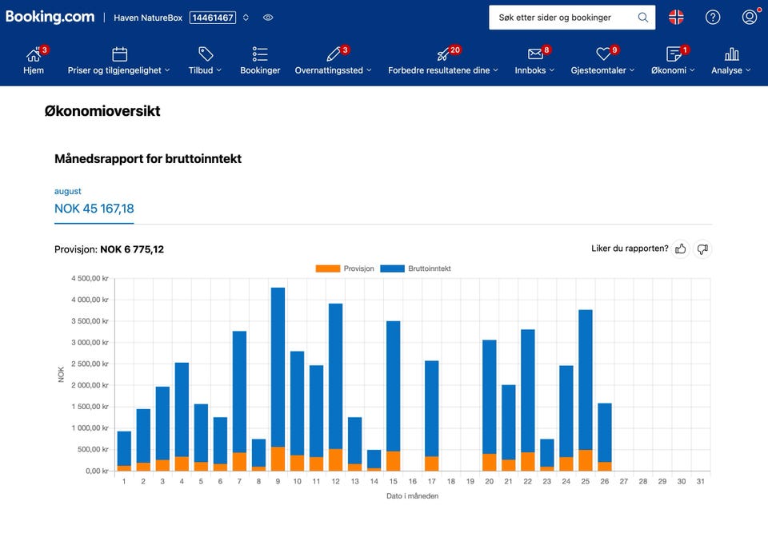The width and height of the screenshot is (768, 533).
Task: Click the Hjem house icon
Action: click(34, 54)
